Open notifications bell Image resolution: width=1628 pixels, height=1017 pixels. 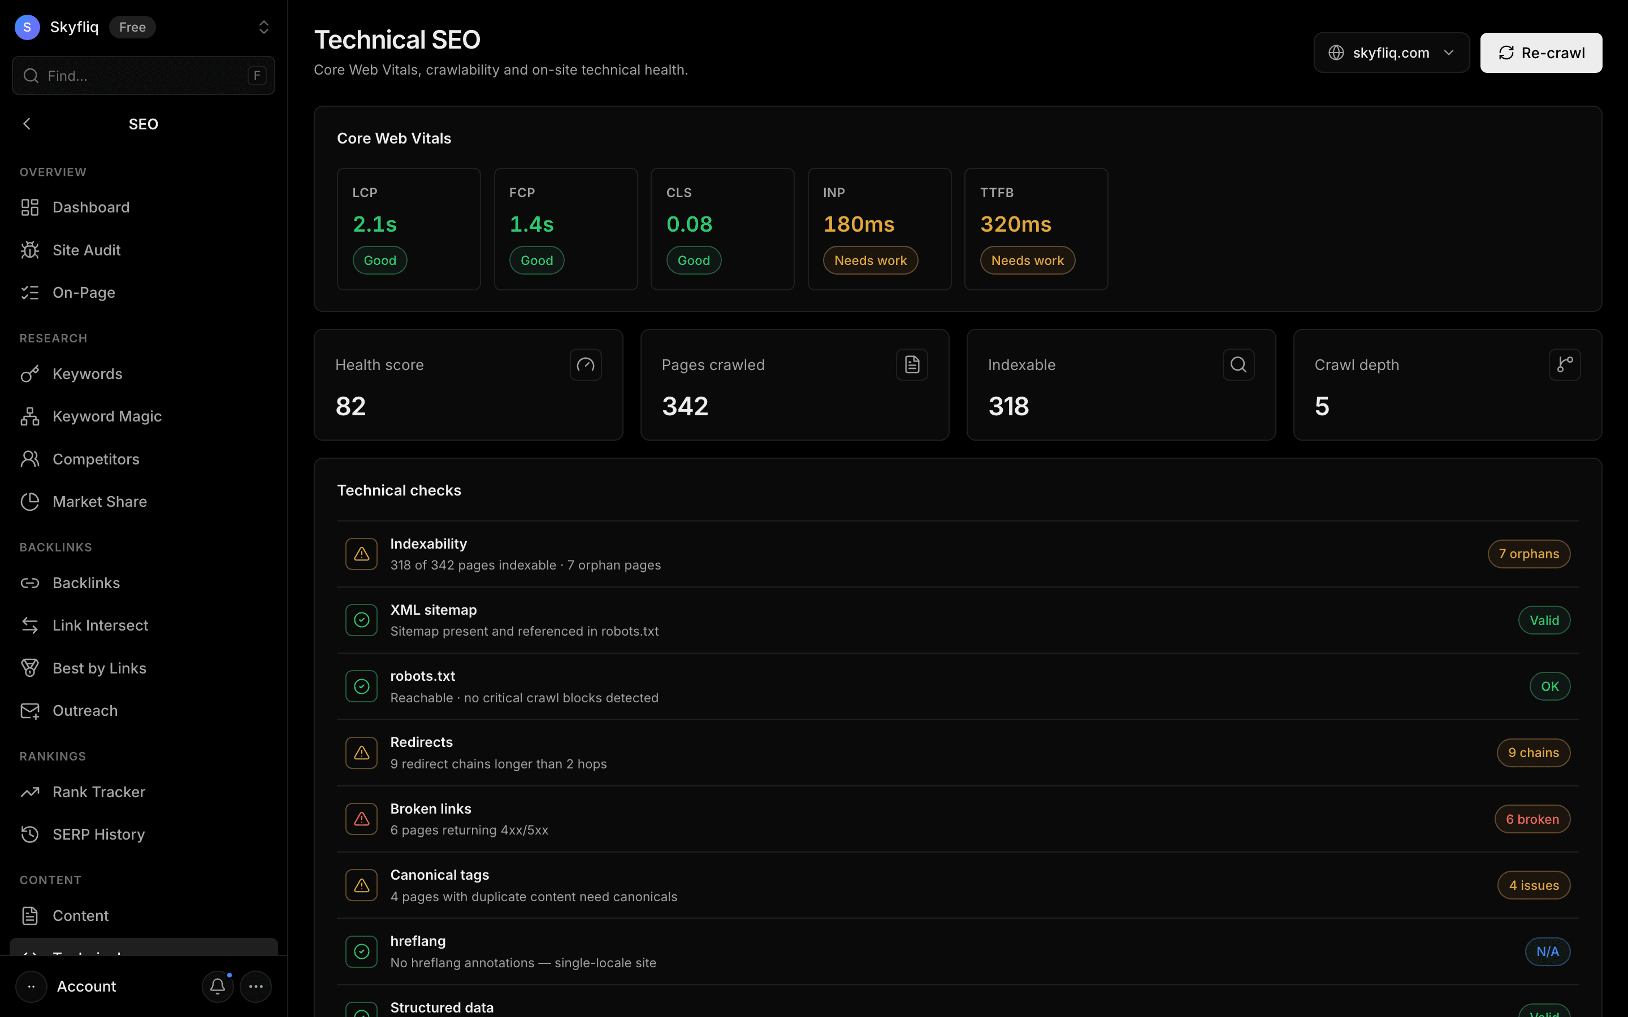(x=217, y=986)
